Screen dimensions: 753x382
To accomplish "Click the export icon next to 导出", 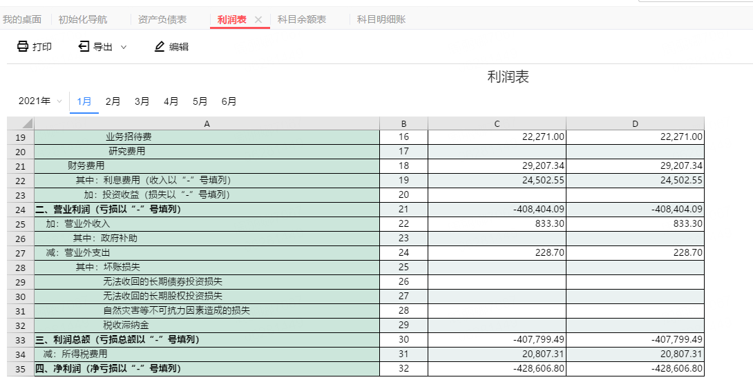I will tap(84, 46).
